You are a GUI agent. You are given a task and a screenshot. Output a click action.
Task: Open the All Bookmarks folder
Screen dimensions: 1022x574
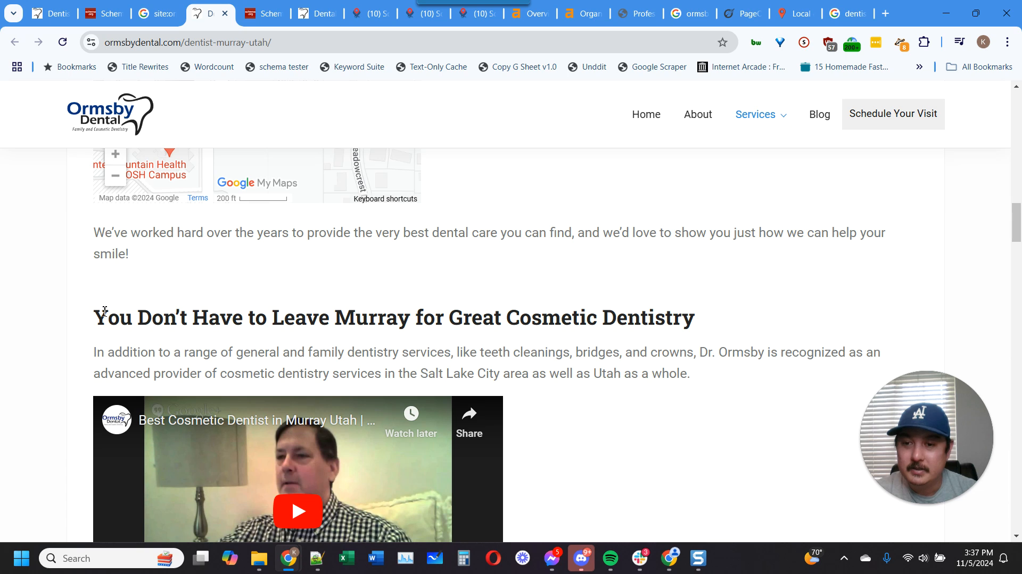pos(979,67)
